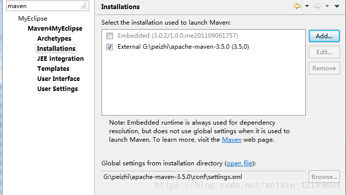Check the Embedded Maven installation checkbox
The image size is (346, 195).
pyautogui.click(x=109, y=36)
